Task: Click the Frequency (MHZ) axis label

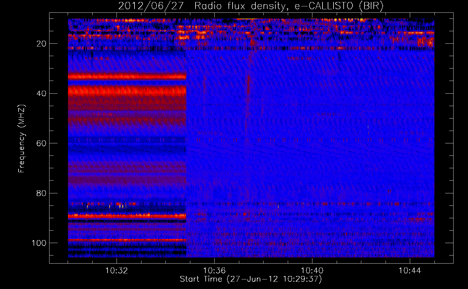Action: pyautogui.click(x=22, y=138)
